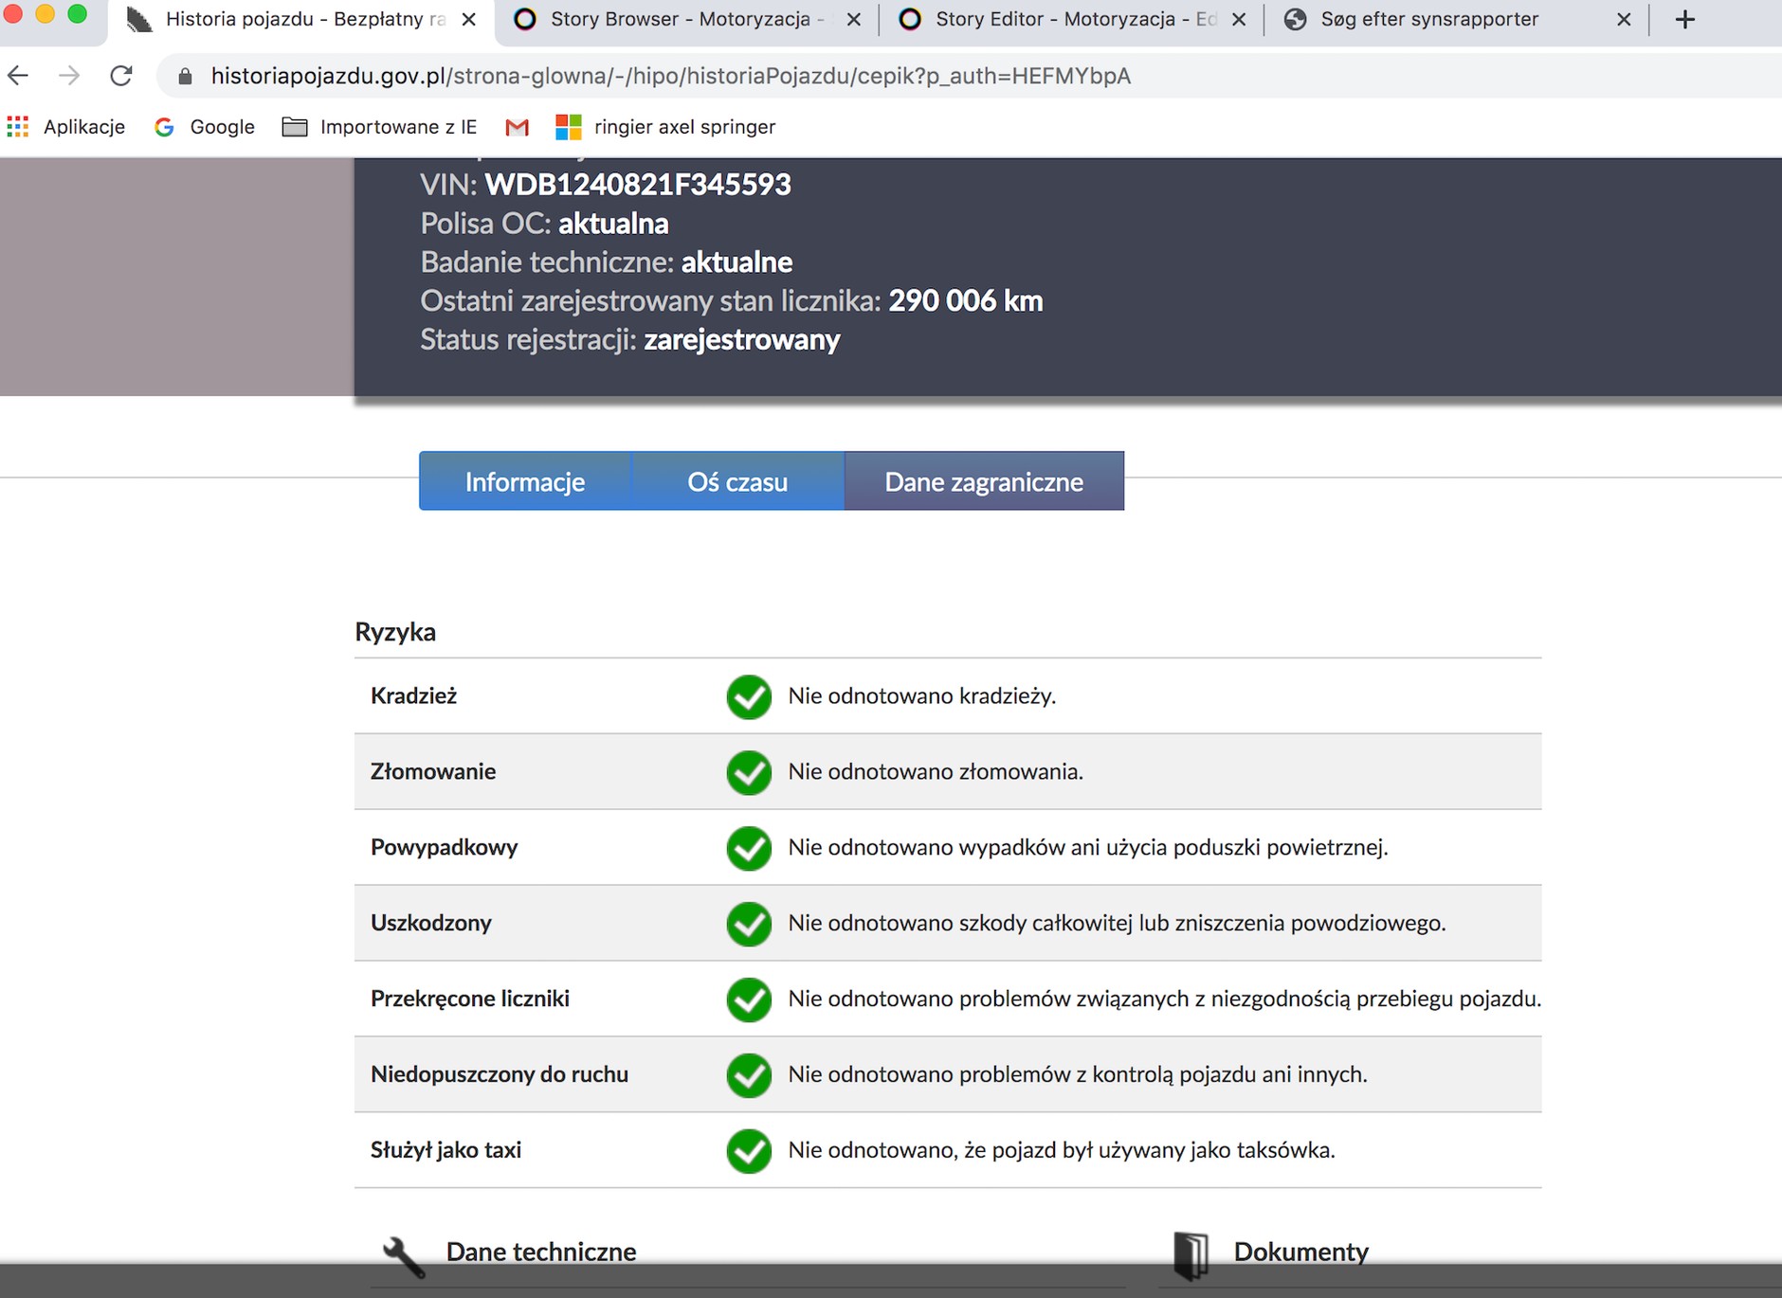
Task: Click green checkmark for Kradzież row
Action: (x=749, y=696)
